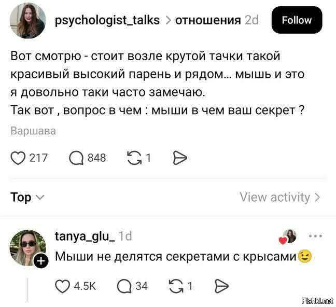336x307 pixels.
Task: Like tanya_glu_'s reply
Action: point(63,286)
